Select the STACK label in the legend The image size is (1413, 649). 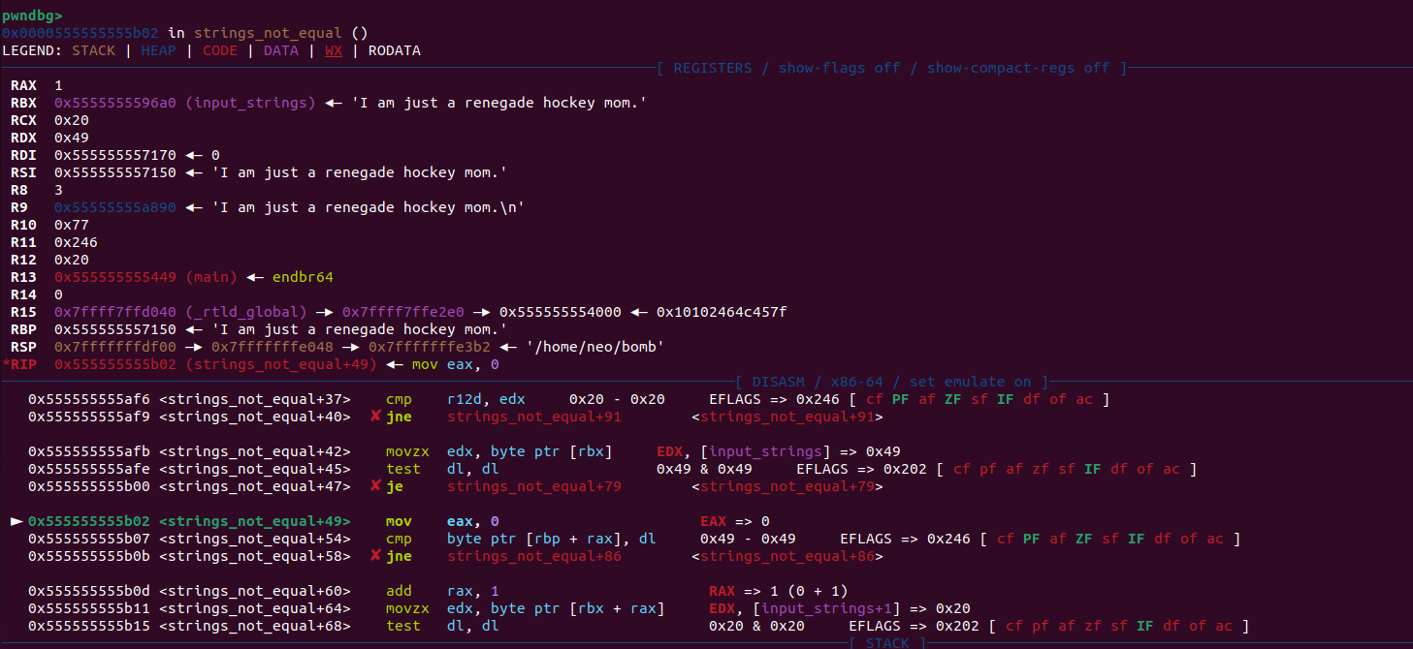(93, 50)
